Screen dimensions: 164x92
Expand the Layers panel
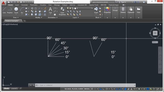tap(76, 17)
